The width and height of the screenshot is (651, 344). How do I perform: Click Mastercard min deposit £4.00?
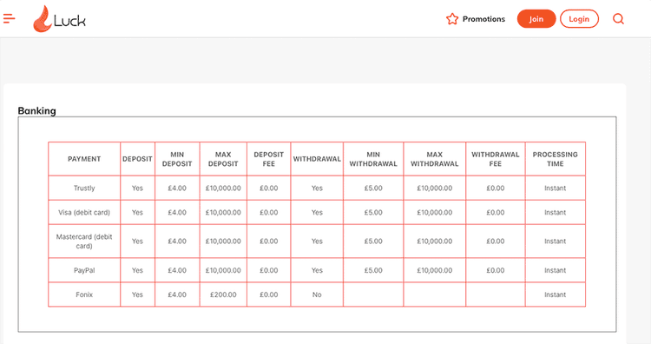click(x=177, y=241)
